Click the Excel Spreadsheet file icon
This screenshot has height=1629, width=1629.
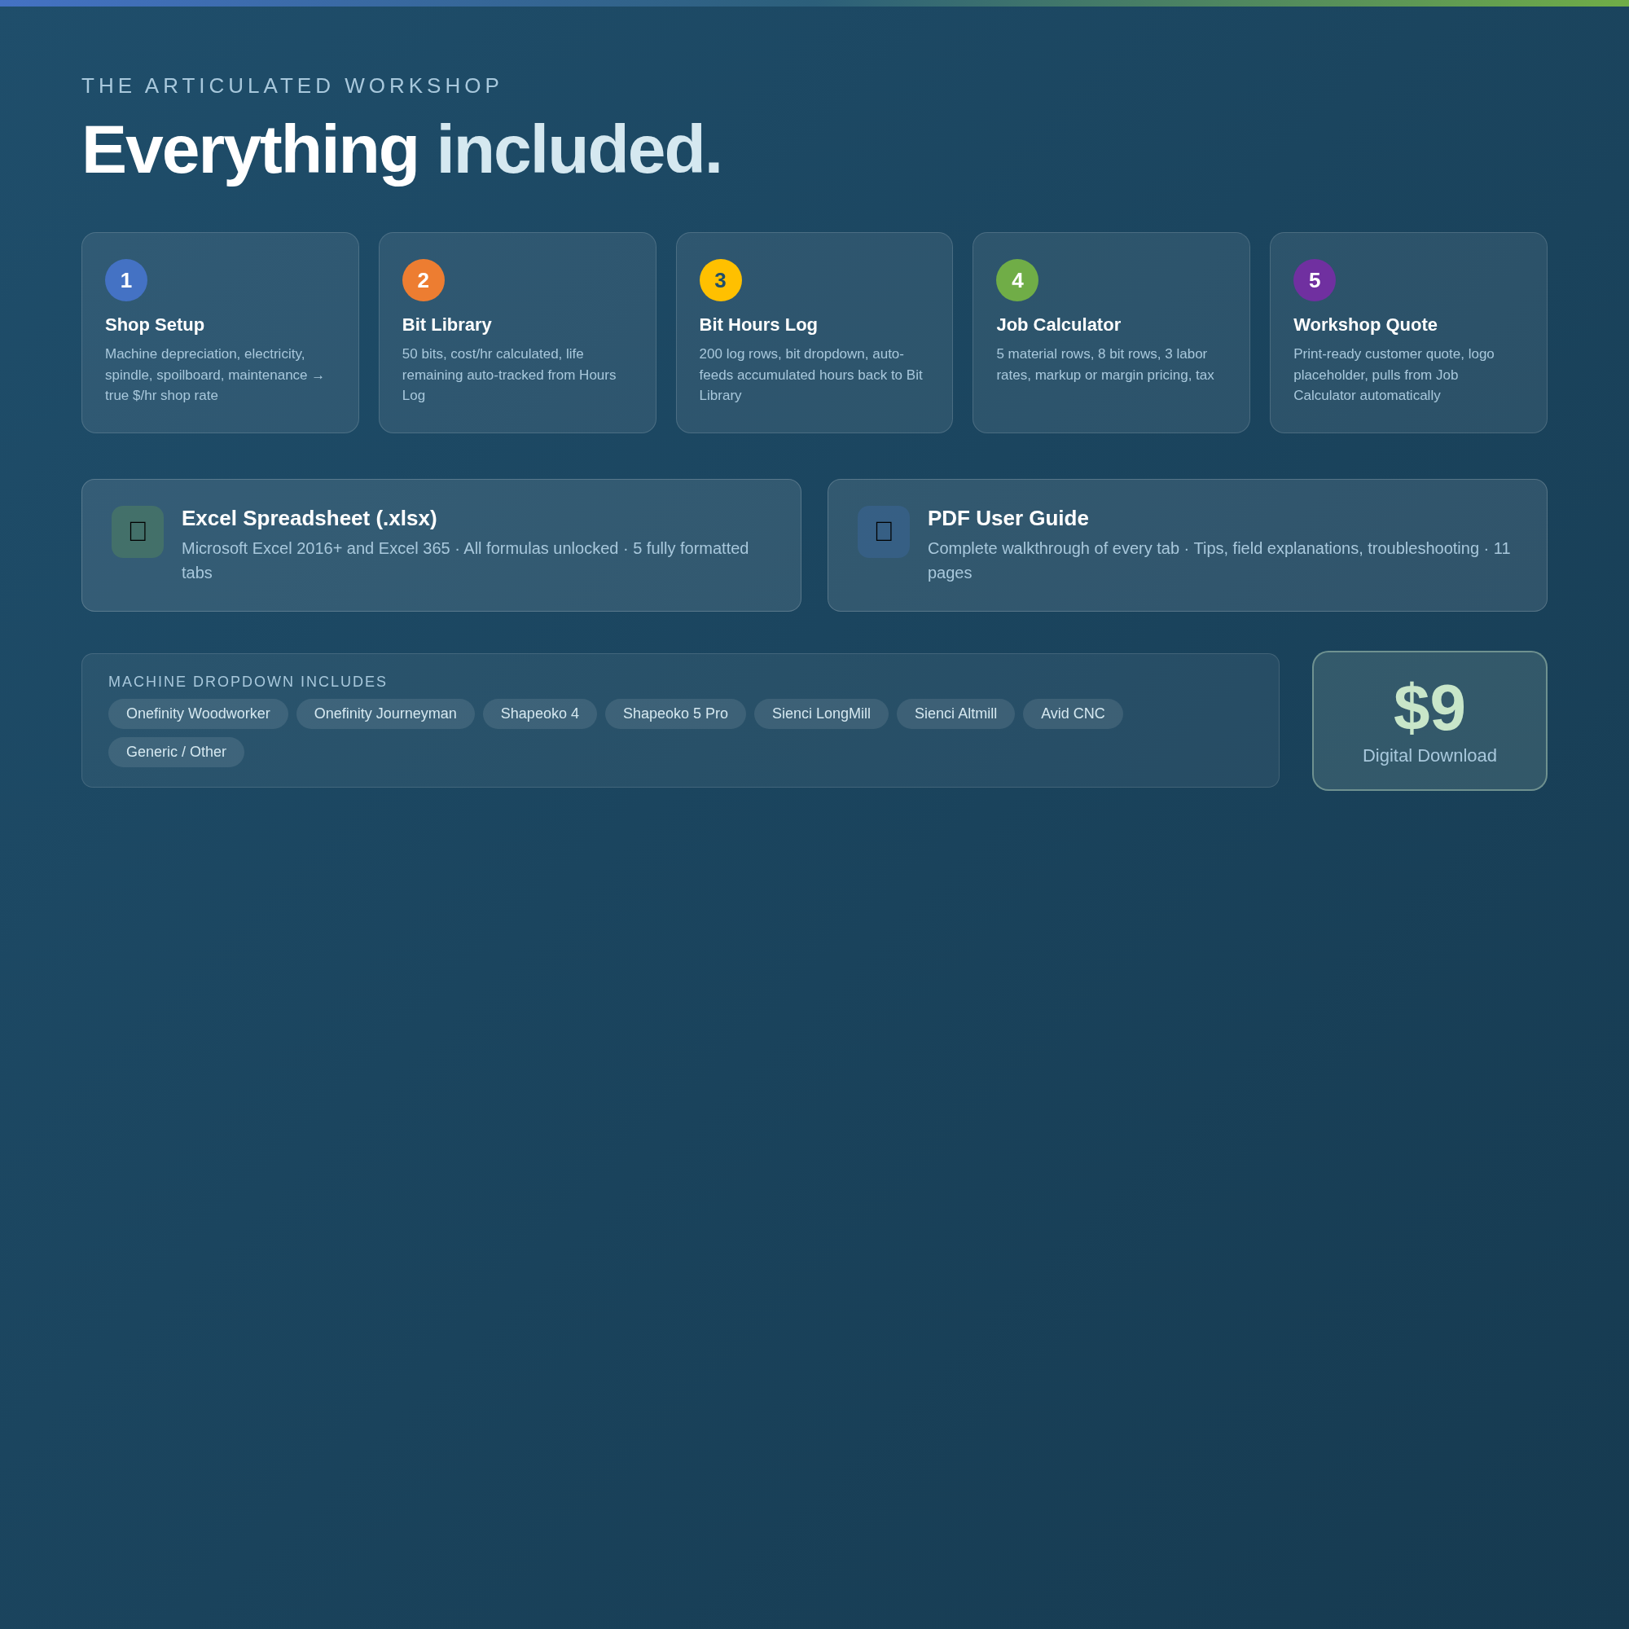138,531
